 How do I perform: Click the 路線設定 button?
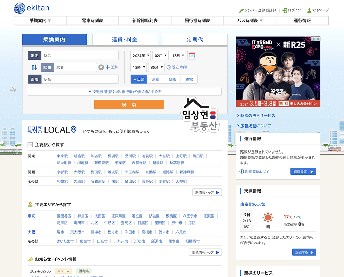click(x=303, y=171)
